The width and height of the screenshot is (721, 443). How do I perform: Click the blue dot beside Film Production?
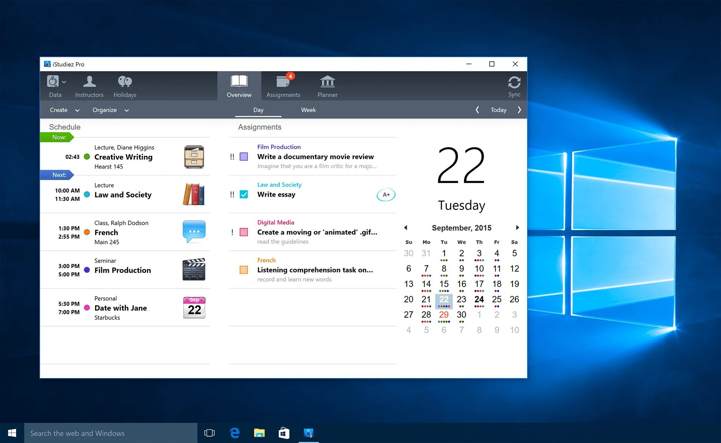coord(87,270)
